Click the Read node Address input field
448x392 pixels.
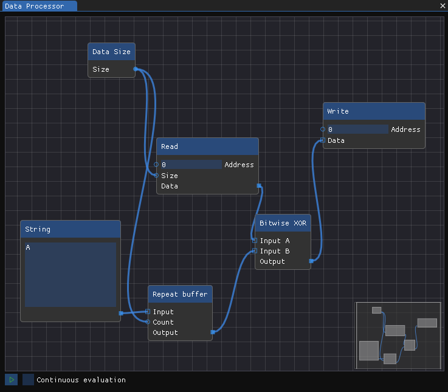(191, 165)
